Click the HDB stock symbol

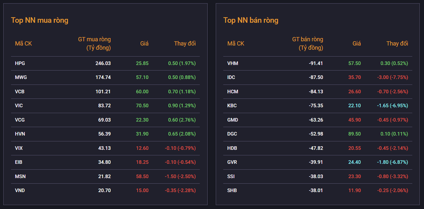tap(232, 148)
